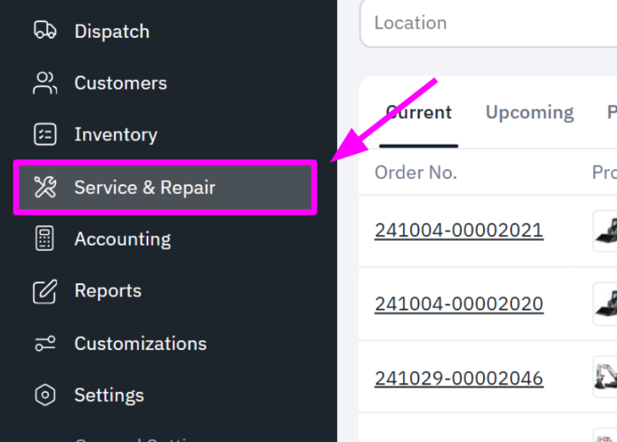The height and width of the screenshot is (442, 617).
Task: Click the Customizations sliders icon
Action: [45, 343]
